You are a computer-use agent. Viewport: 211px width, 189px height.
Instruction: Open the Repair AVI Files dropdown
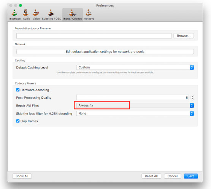135,105
